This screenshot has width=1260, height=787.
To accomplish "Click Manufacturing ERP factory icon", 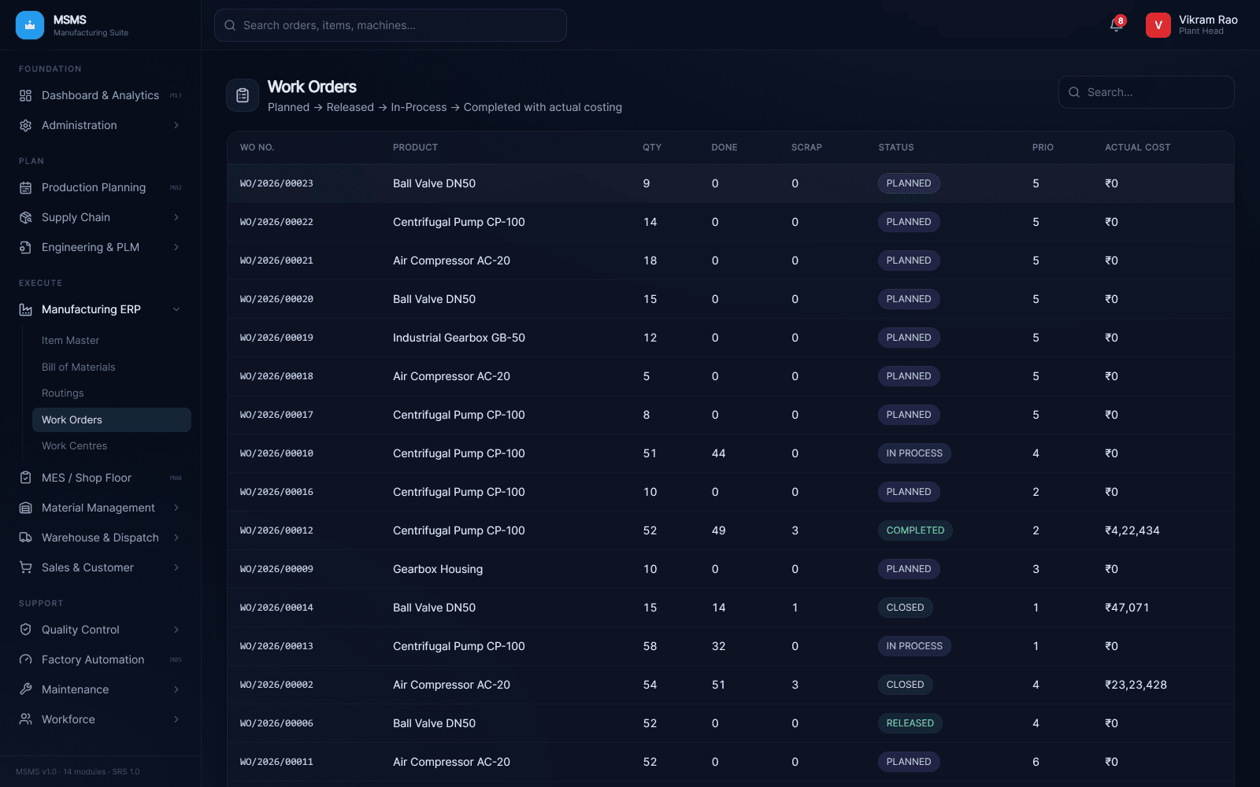I will click(x=26, y=309).
